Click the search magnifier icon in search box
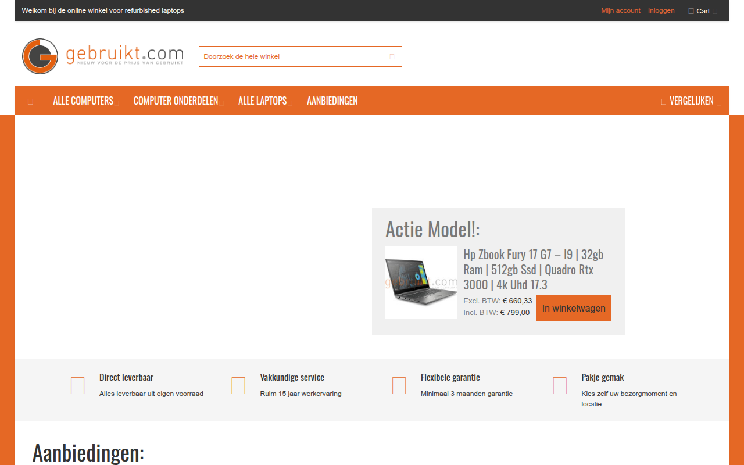Viewport: 744px width, 465px height. pos(392,56)
